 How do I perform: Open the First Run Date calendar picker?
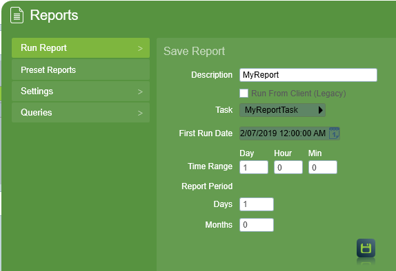pyautogui.click(x=334, y=133)
